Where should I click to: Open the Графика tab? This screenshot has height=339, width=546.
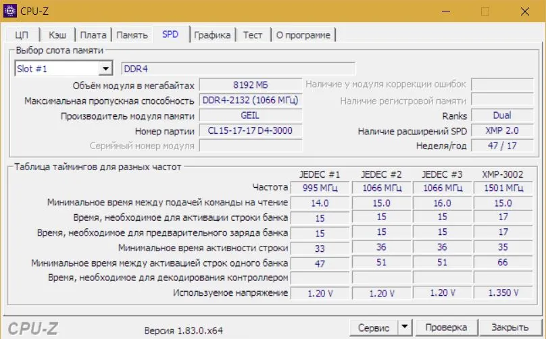[212, 35]
